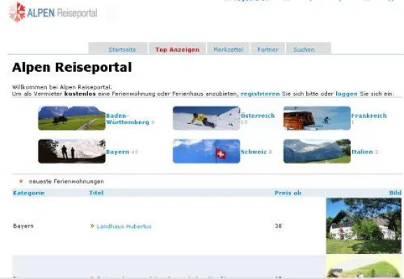Click the price 38 in the Landhaus Hubertus row
The width and height of the screenshot is (404, 279).
[278, 226]
